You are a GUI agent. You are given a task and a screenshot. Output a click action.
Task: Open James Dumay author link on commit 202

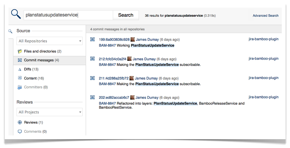[x=147, y=97]
